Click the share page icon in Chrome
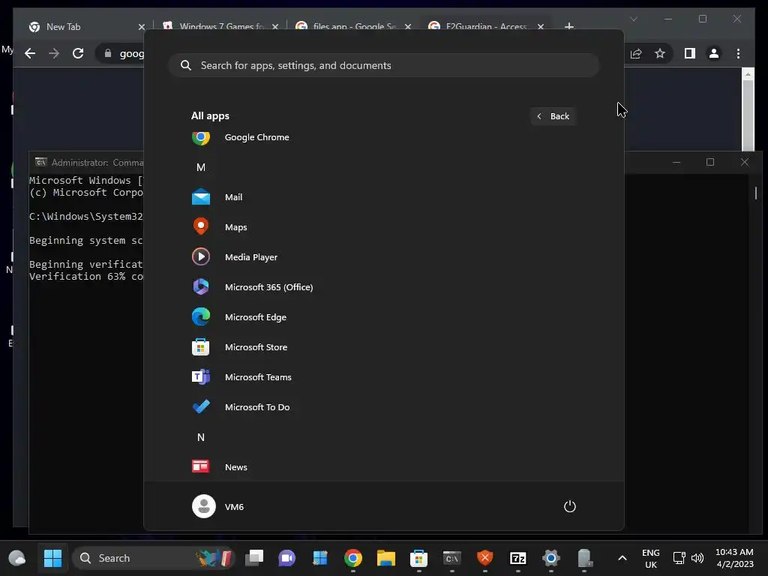 636,53
